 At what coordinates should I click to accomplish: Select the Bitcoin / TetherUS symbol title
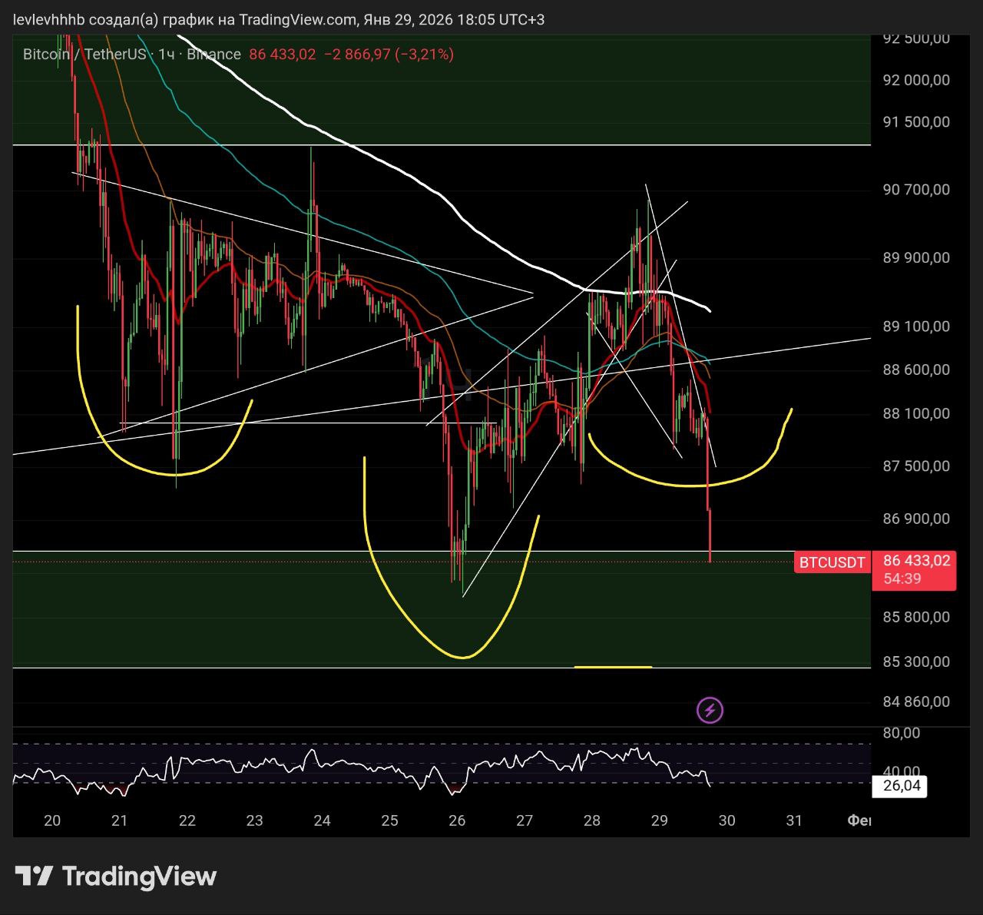[x=84, y=54]
